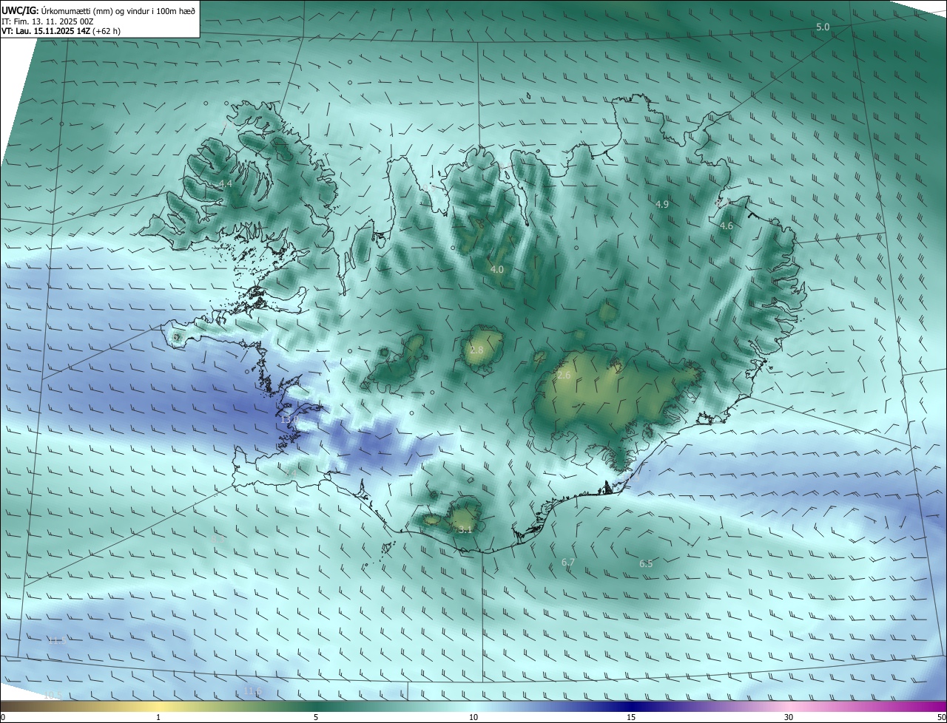Click the 4.9 precipitable water value
Image resolution: width=947 pixels, height=723 pixels.
click(x=662, y=204)
